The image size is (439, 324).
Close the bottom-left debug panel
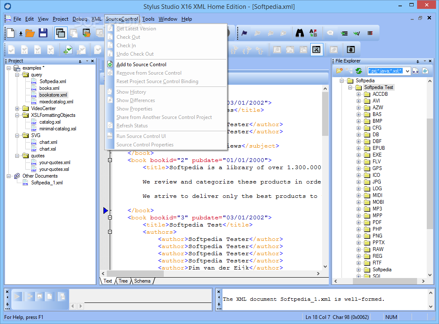7,292
